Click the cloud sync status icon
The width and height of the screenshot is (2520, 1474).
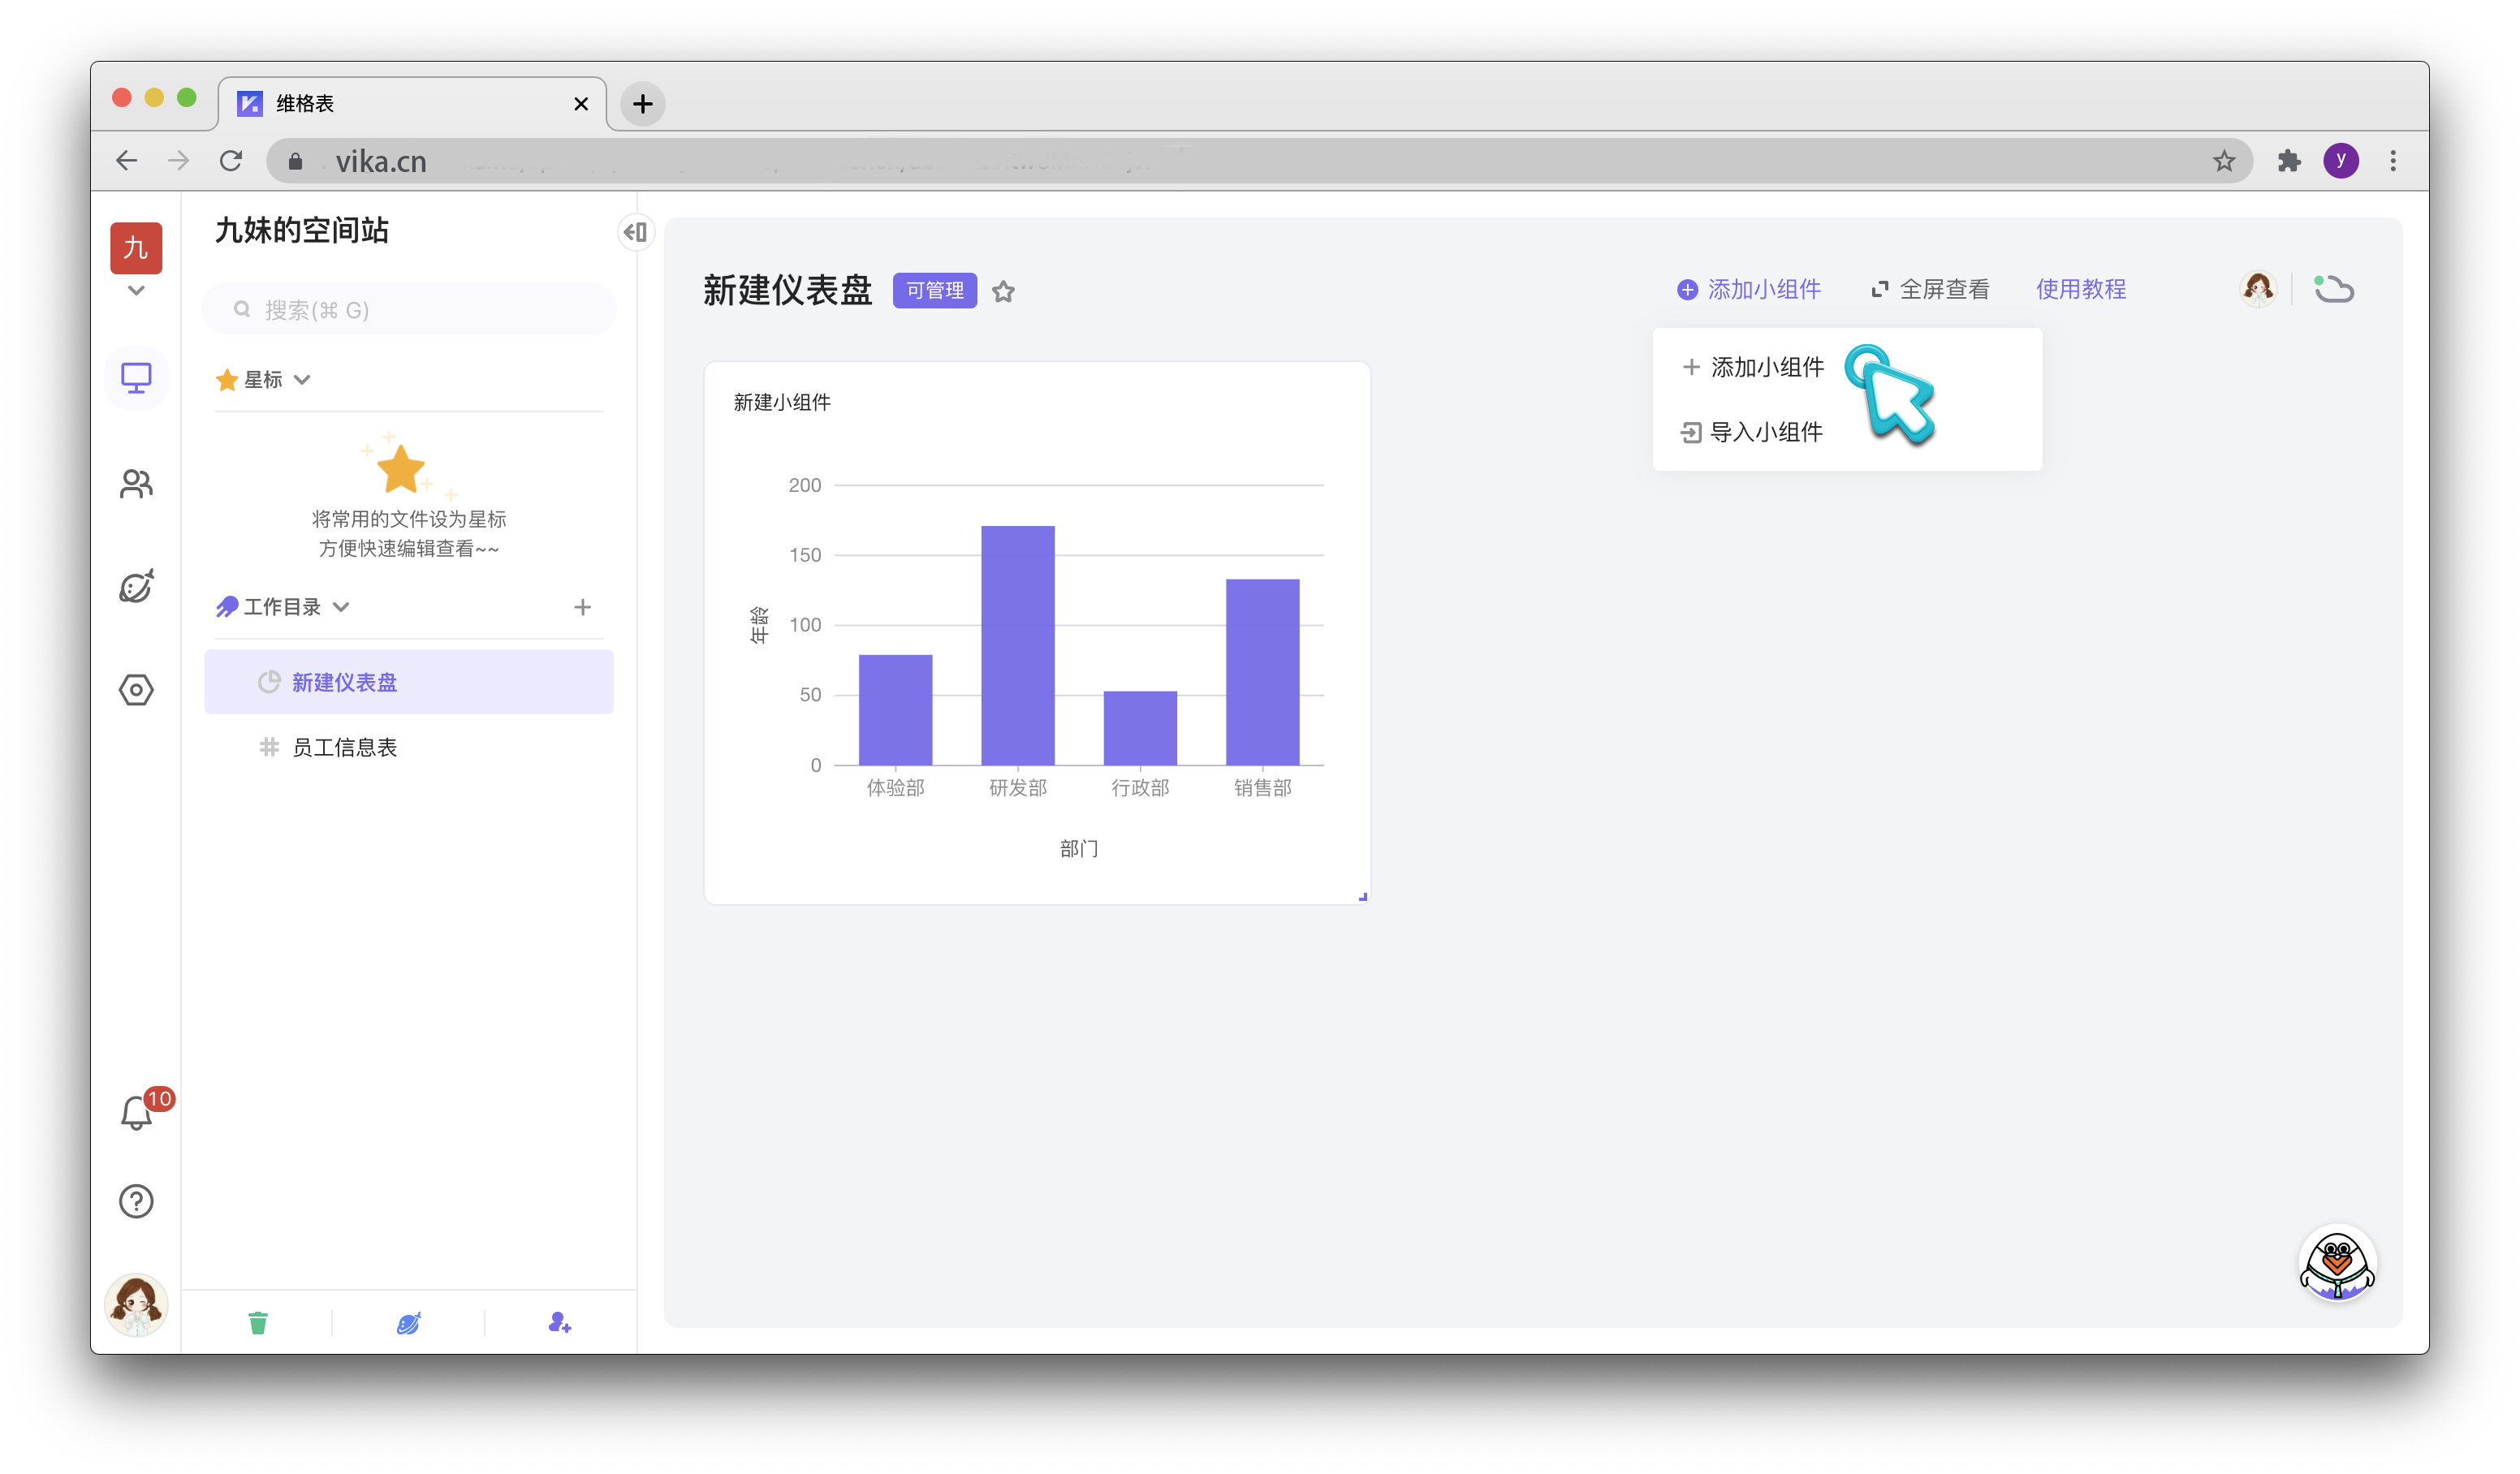(2335, 289)
